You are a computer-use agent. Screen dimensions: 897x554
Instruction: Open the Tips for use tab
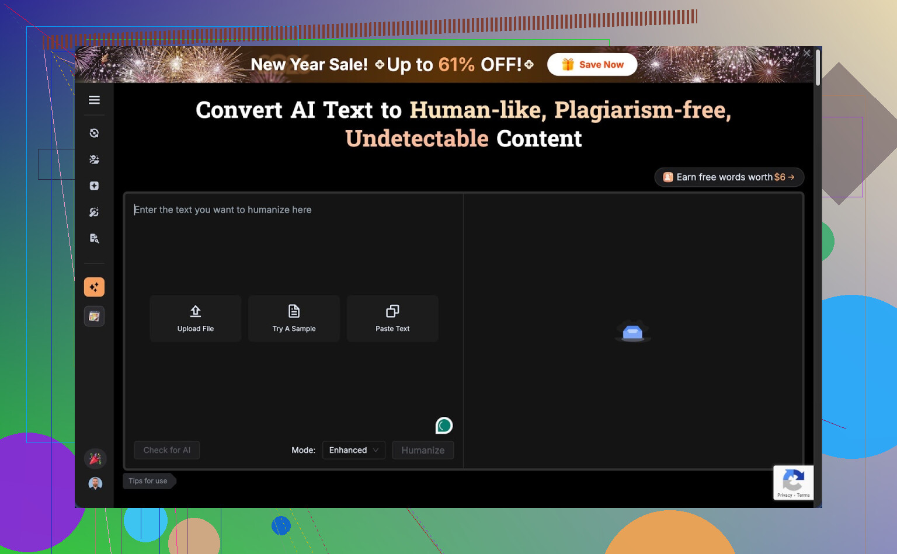click(x=148, y=481)
